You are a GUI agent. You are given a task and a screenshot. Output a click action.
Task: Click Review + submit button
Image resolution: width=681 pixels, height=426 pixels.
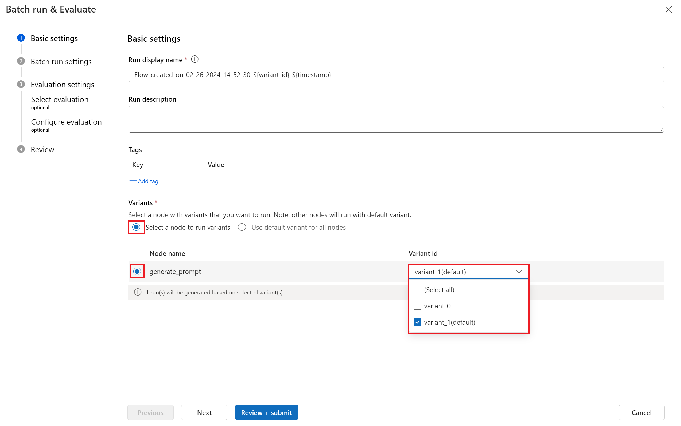[x=266, y=412]
